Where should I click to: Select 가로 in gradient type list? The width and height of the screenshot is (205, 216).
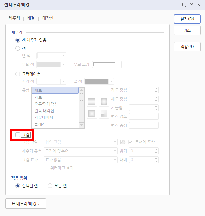coord(55,97)
